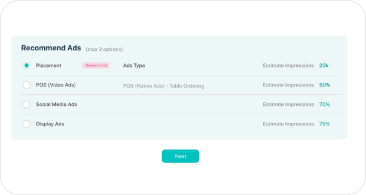This screenshot has width=366, height=195.
Task: Click Estimate Impressions in the Placement row
Action: [288, 65]
